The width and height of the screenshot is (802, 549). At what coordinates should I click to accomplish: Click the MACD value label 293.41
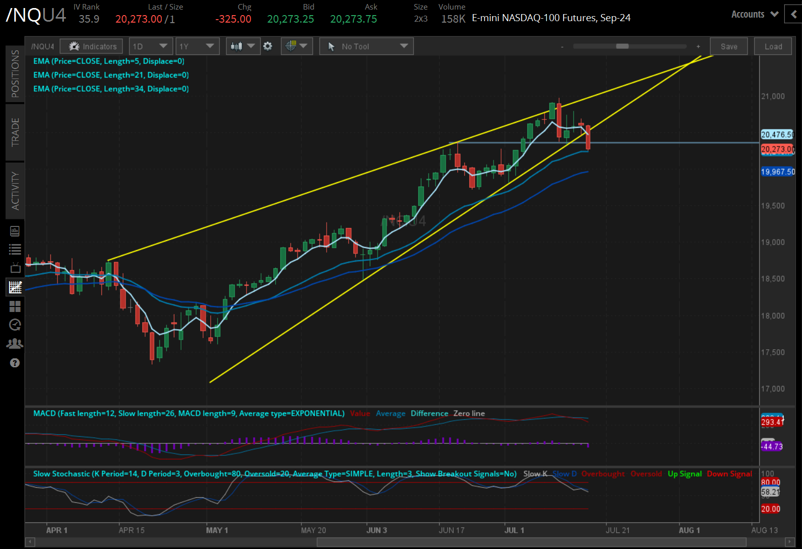click(772, 422)
